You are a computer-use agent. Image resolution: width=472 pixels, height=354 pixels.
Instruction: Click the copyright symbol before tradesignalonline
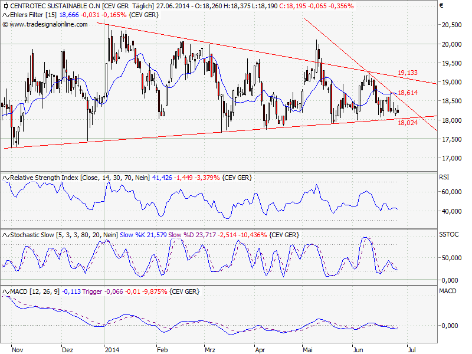(5, 24)
